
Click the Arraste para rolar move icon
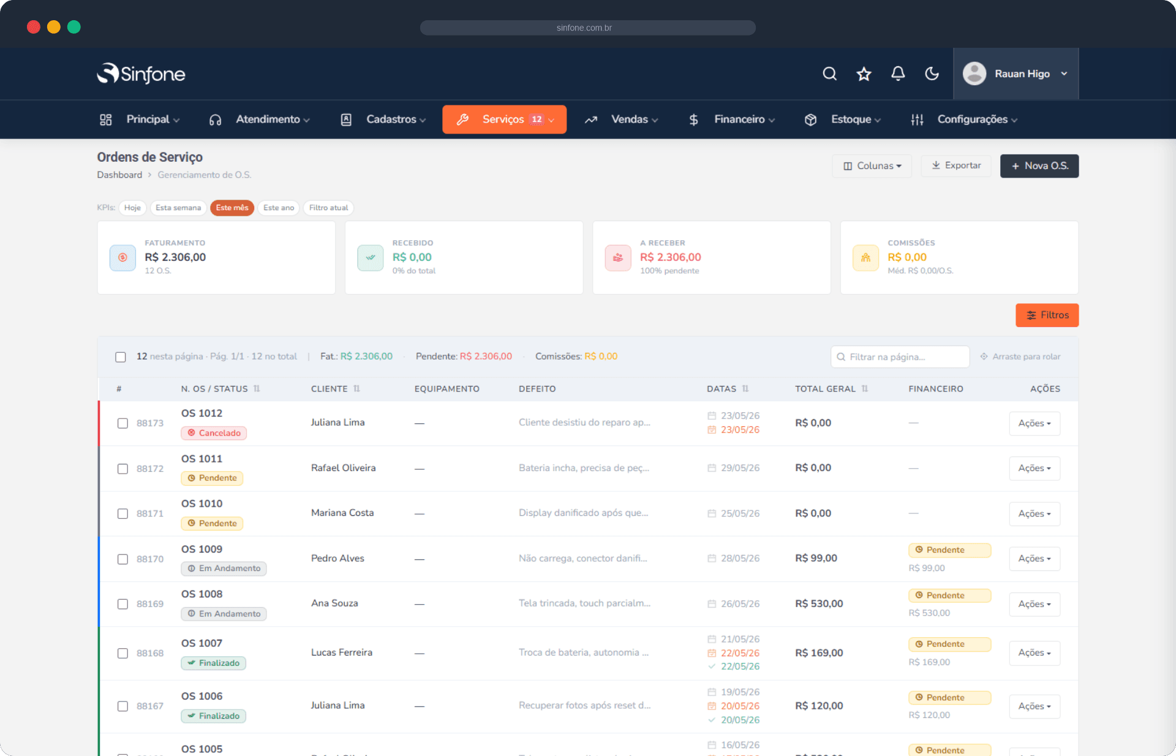click(984, 357)
